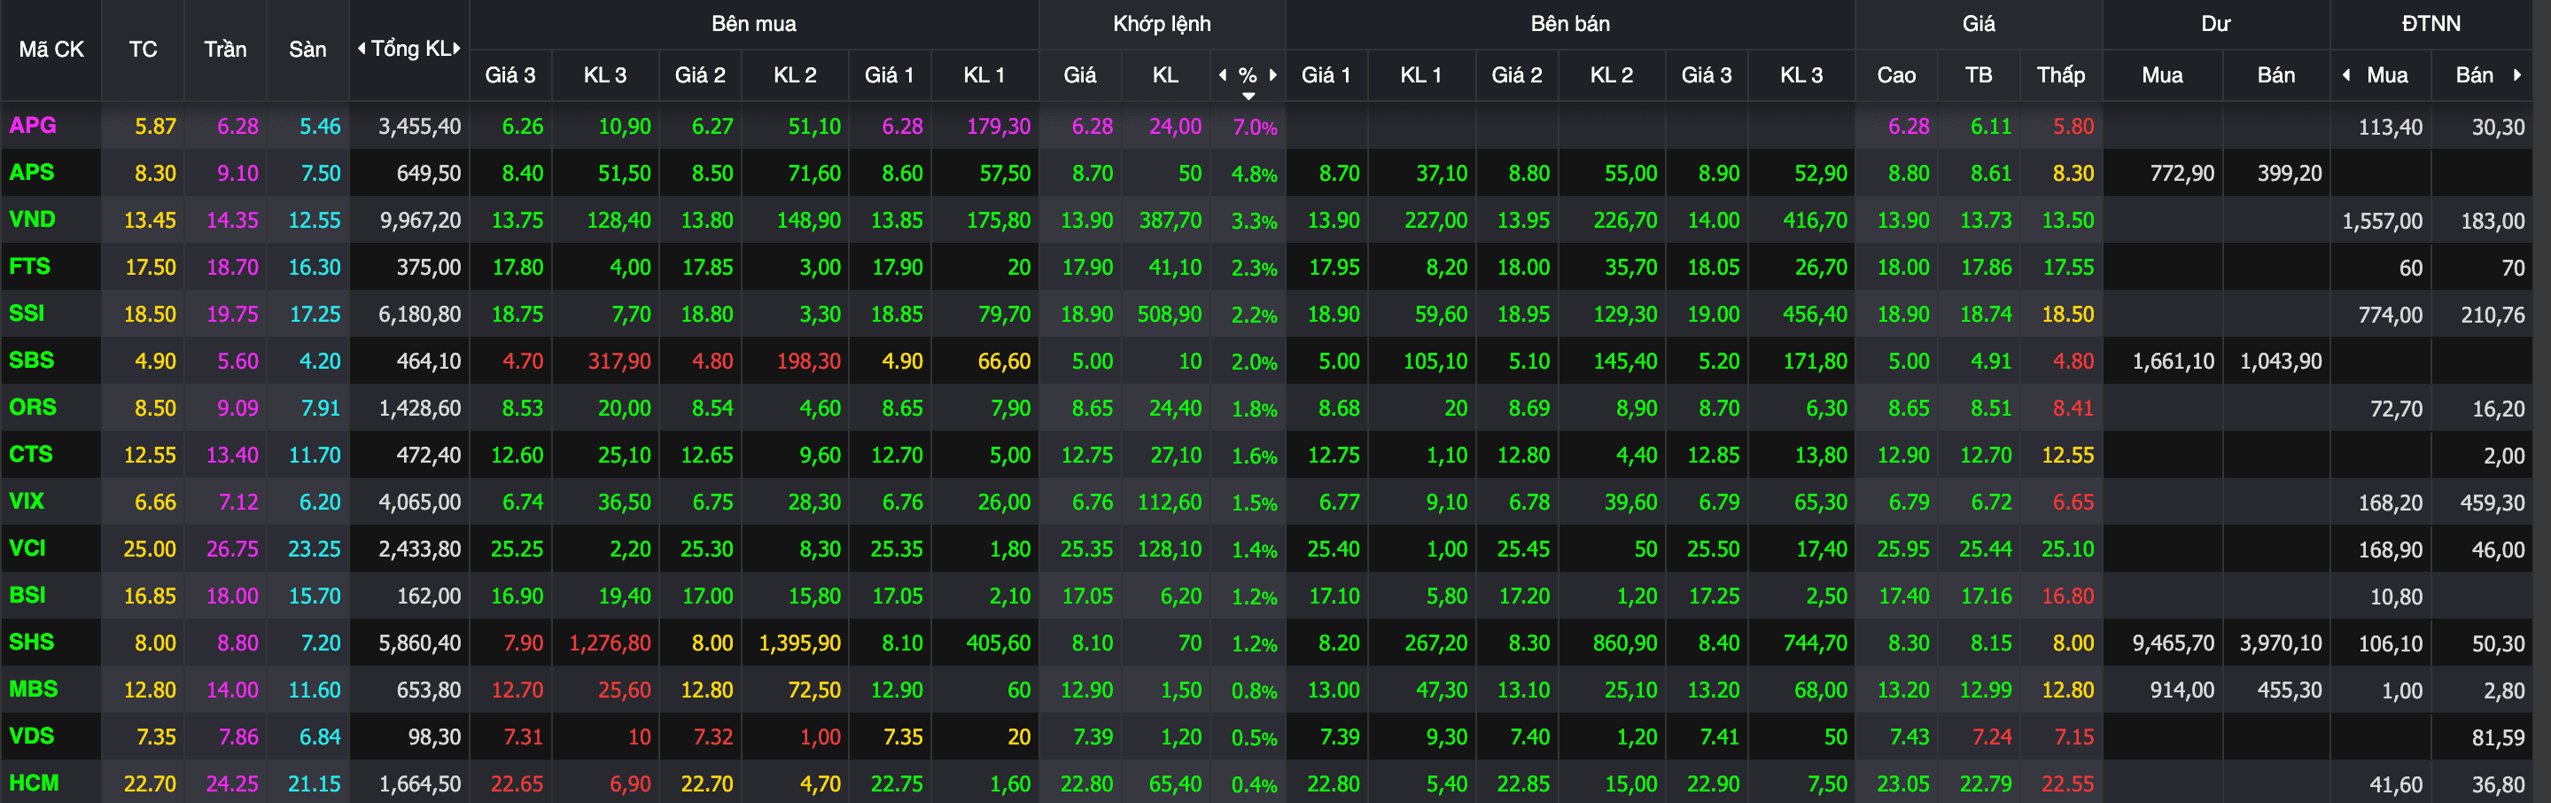Open the CTS stock symbol

point(31,455)
